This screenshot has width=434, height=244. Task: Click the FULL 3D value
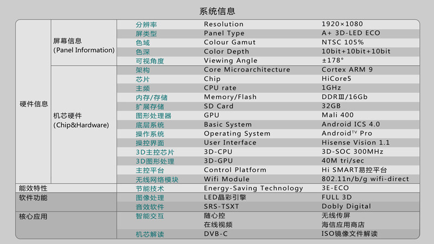pyautogui.click(x=336, y=197)
